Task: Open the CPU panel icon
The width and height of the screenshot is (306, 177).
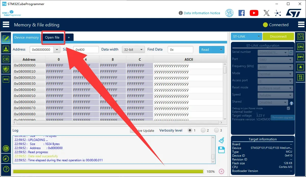Action: pos(300,47)
